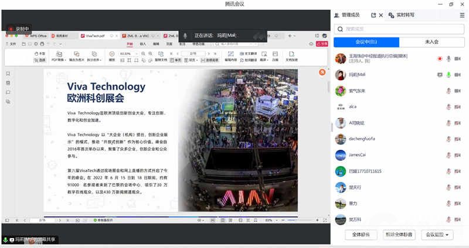Click the orange floating assistant icon on page

pos(322,72)
